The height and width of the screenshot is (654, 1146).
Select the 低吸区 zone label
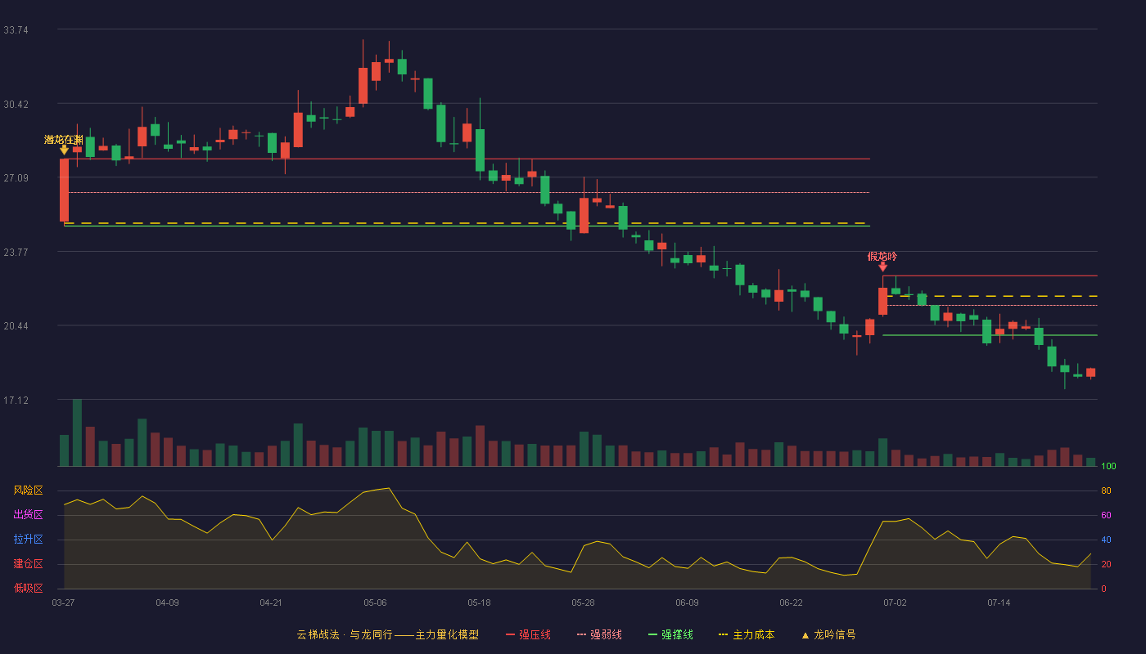tap(28, 588)
